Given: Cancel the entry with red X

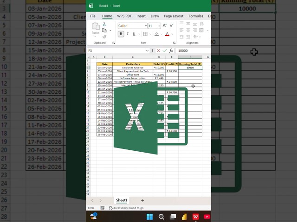Looking at the screenshot, I should click(x=159, y=50).
